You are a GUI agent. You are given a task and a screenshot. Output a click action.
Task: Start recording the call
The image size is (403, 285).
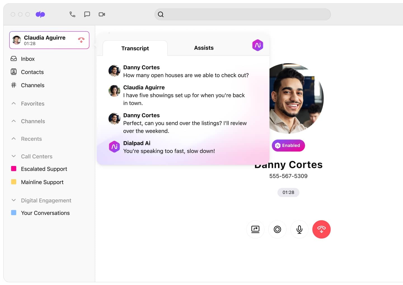pos(277,229)
